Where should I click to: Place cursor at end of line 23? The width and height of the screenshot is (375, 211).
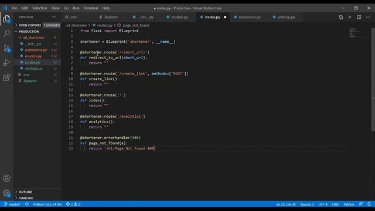click(155, 148)
